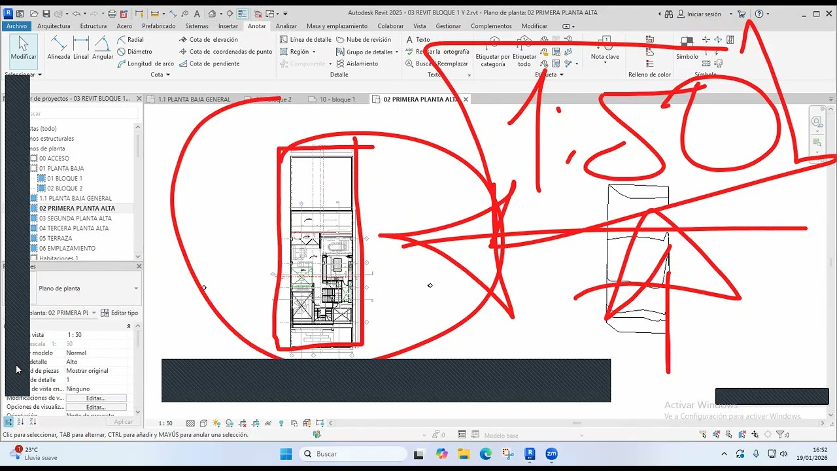
Task: Click Revisar la ortografía button
Action: click(437, 52)
